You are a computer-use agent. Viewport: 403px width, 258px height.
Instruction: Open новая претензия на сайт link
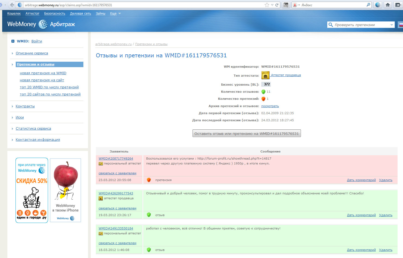[42, 80]
